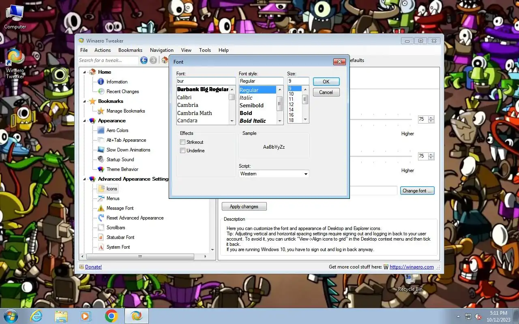Enable the Underline effect checkbox
This screenshot has height=324, width=519.
pyautogui.click(x=183, y=151)
